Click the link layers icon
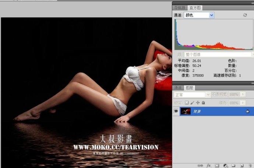This screenshot has height=168, width=254. point(200,165)
